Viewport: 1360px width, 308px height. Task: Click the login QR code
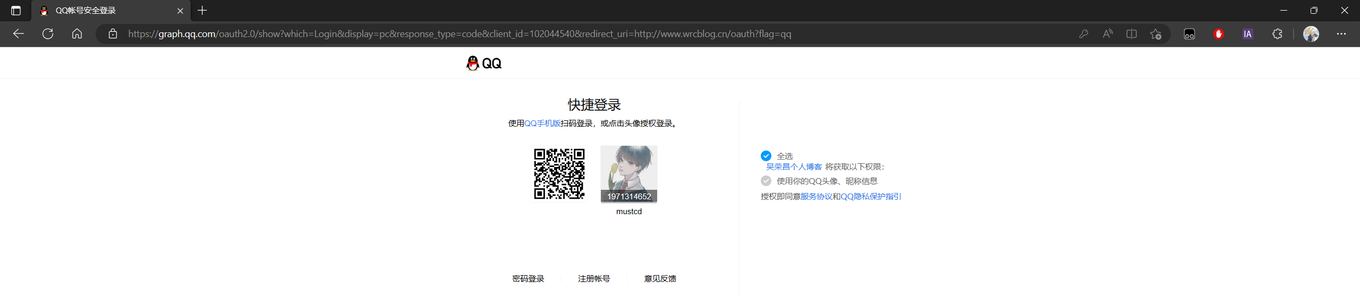[559, 174]
